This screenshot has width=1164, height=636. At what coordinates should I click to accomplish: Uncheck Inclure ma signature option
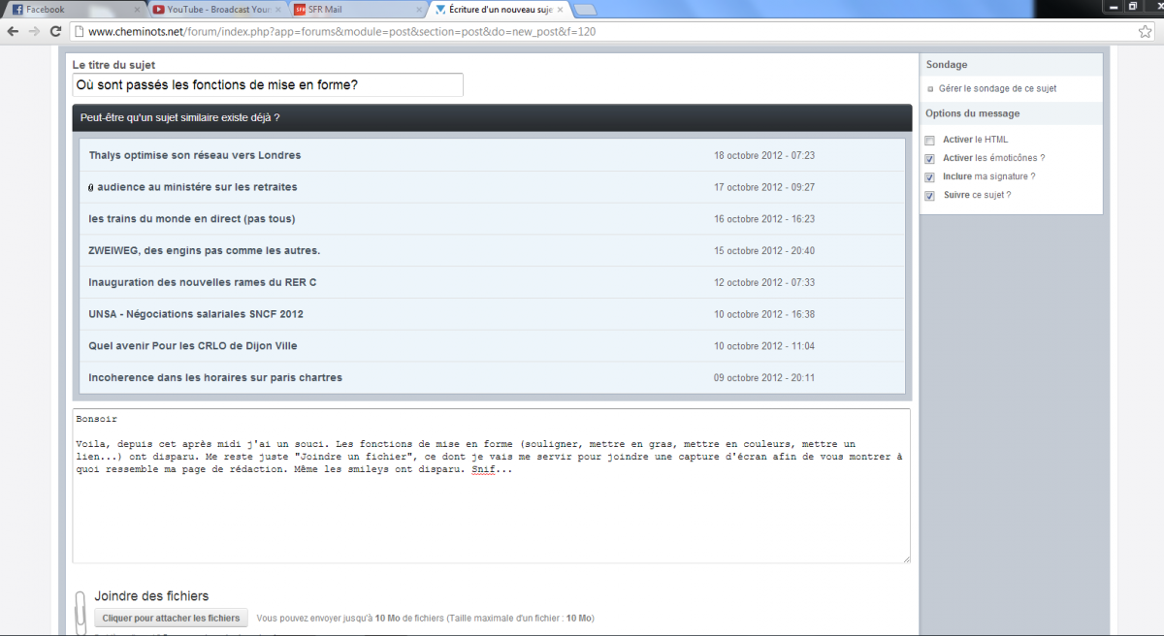[930, 177]
